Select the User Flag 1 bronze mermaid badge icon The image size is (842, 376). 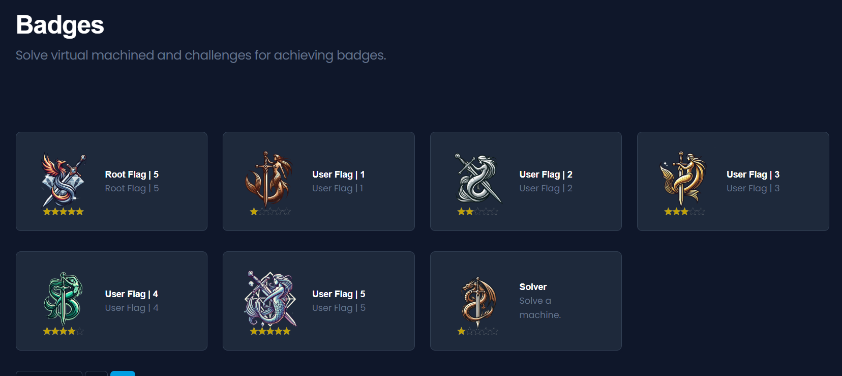(270, 179)
